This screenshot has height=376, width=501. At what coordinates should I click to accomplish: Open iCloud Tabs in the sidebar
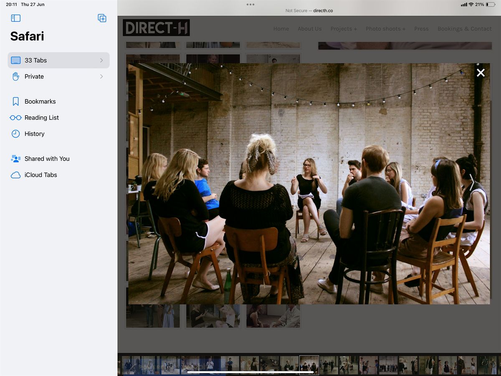click(x=40, y=175)
